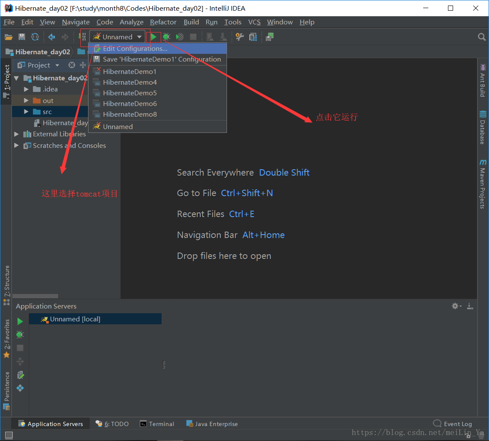This screenshot has width=489, height=441.
Task: Open the 6: TODO tool window tab
Action: (x=112, y=424)
